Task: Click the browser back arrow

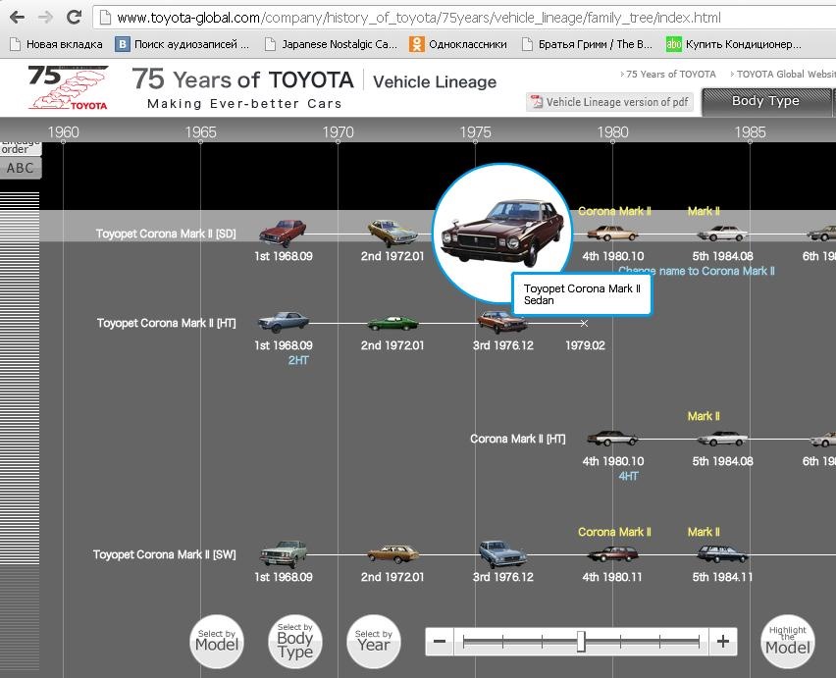Action: coord(17,18)
